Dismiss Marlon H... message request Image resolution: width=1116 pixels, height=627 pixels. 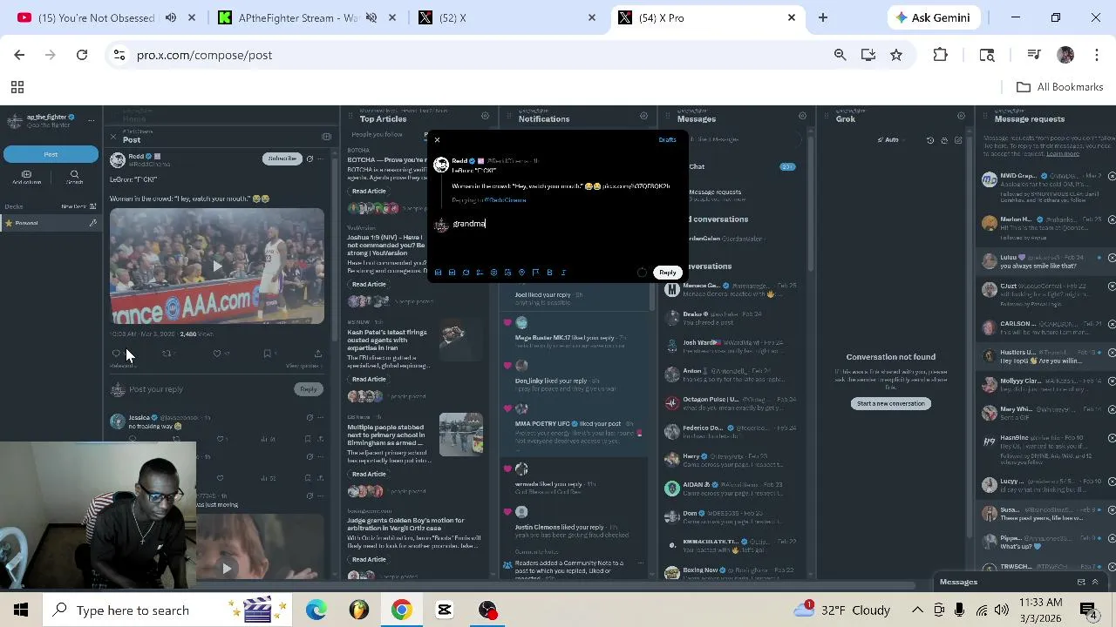1112,219
